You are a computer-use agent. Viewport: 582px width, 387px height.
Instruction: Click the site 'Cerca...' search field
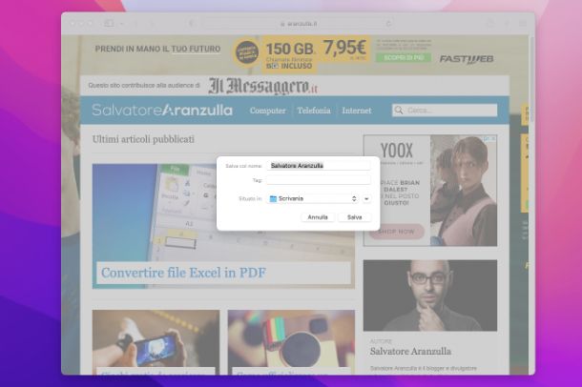[445, 111]
